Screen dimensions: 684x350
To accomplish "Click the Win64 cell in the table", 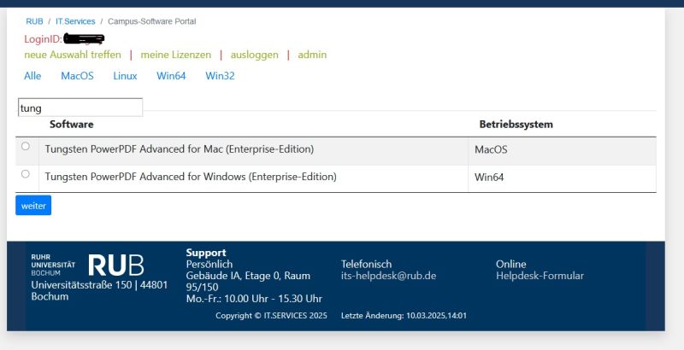I will point(489,178).
